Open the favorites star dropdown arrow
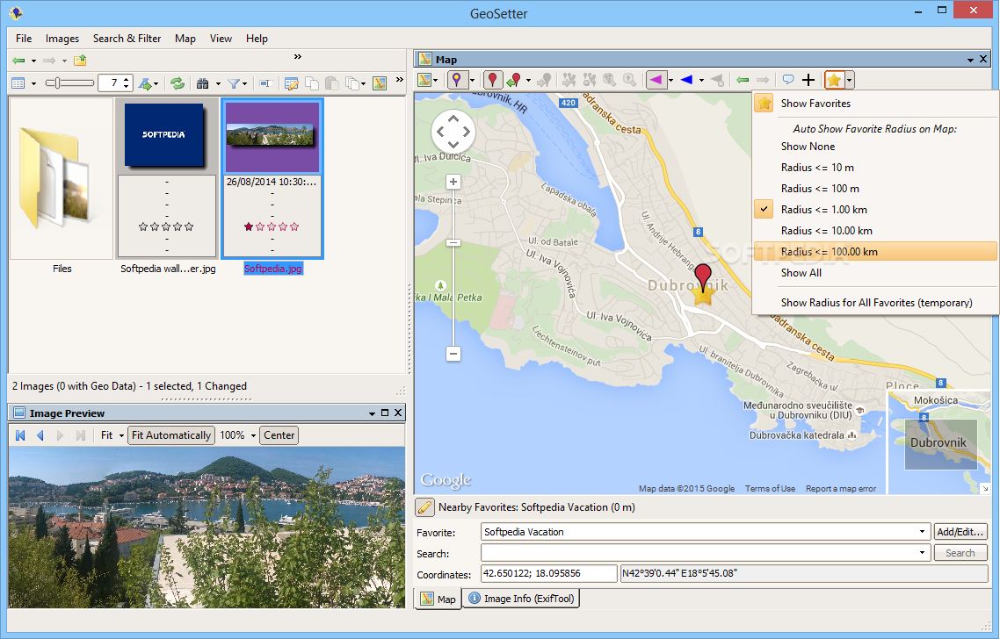 [x=849, y=80]
